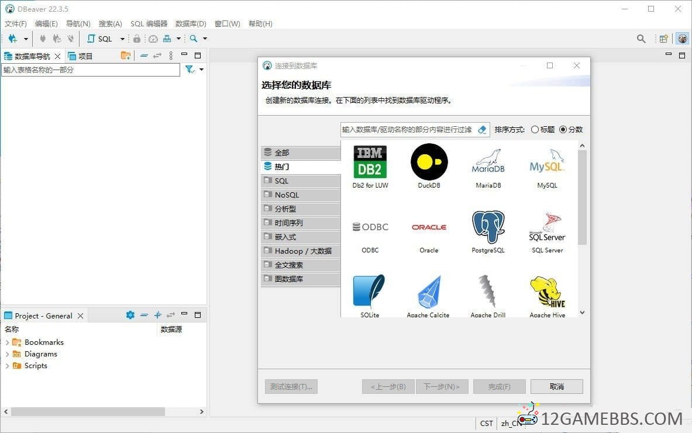Click the top-right main window search icon
The height and width of the screenshot is (433, 692).
point(641,39)
